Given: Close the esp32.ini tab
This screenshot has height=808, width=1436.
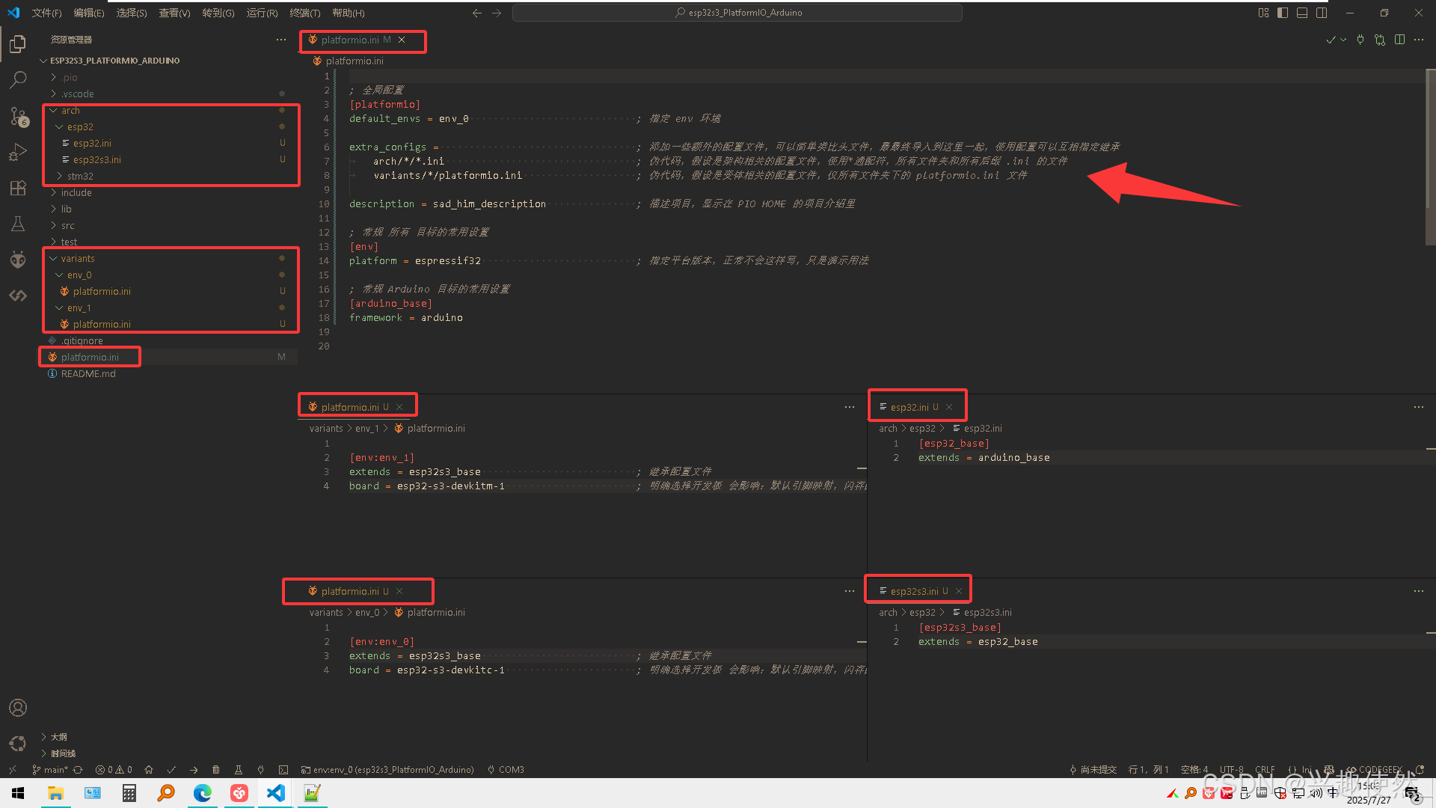Looking at the screenshot, I should [x=949, y=407].
